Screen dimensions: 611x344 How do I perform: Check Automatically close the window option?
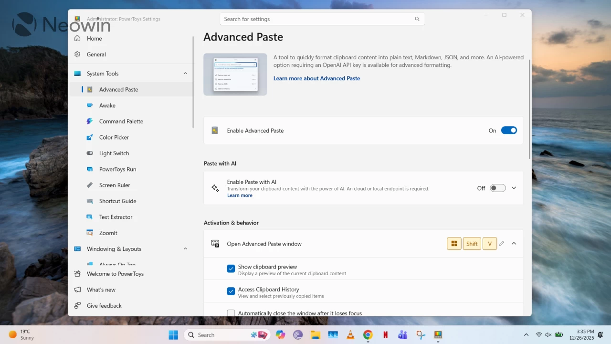pos(231,313)
